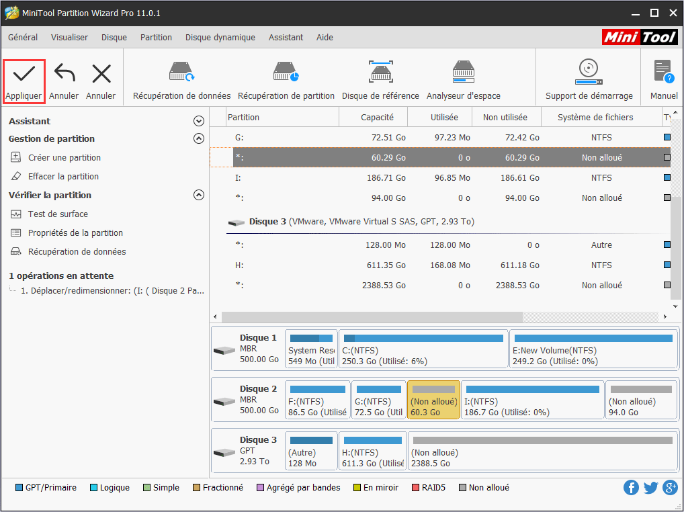Select the G: partition row

441,137
